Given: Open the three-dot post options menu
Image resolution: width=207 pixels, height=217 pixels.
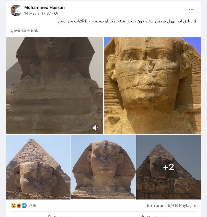Looking at the screenshot, I should point(191,10).
